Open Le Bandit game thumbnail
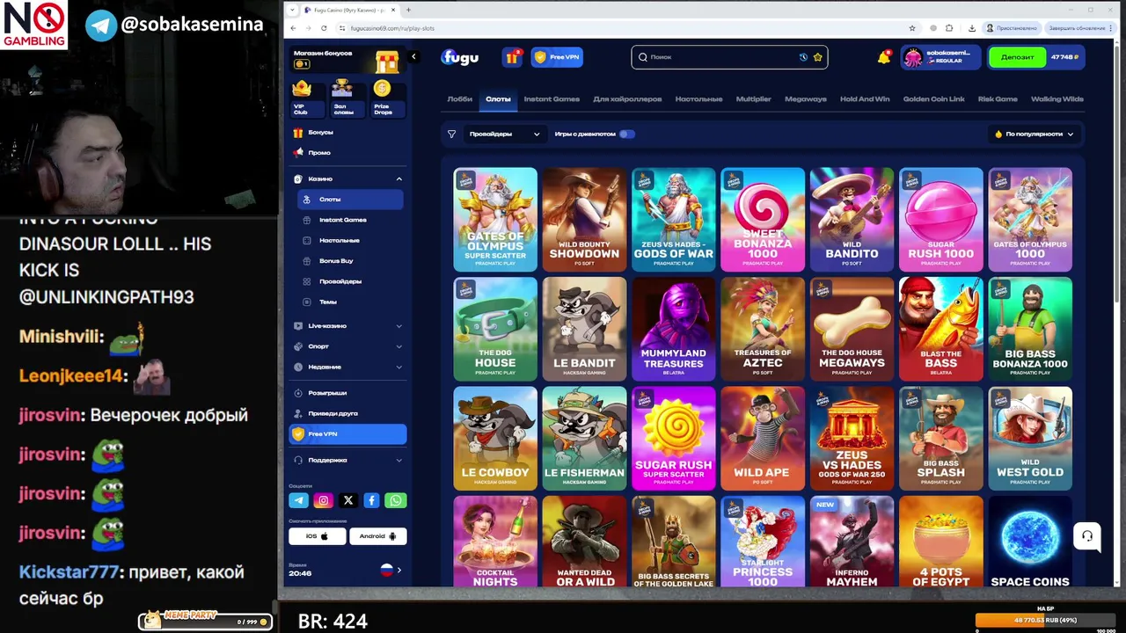This screenshot has height=633, width=1126. tap(585, 330)
